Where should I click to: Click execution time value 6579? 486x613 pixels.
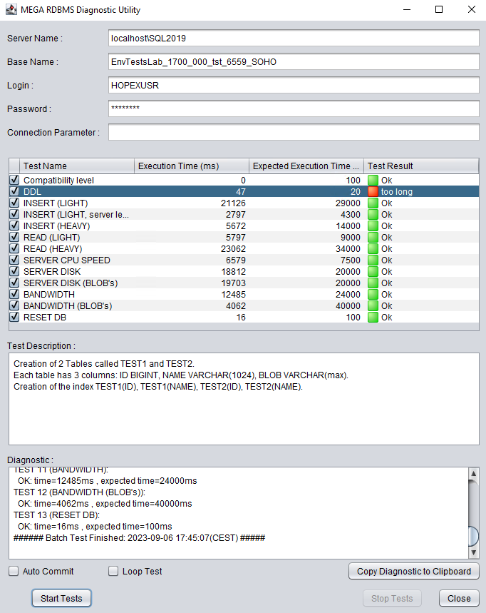236,260
